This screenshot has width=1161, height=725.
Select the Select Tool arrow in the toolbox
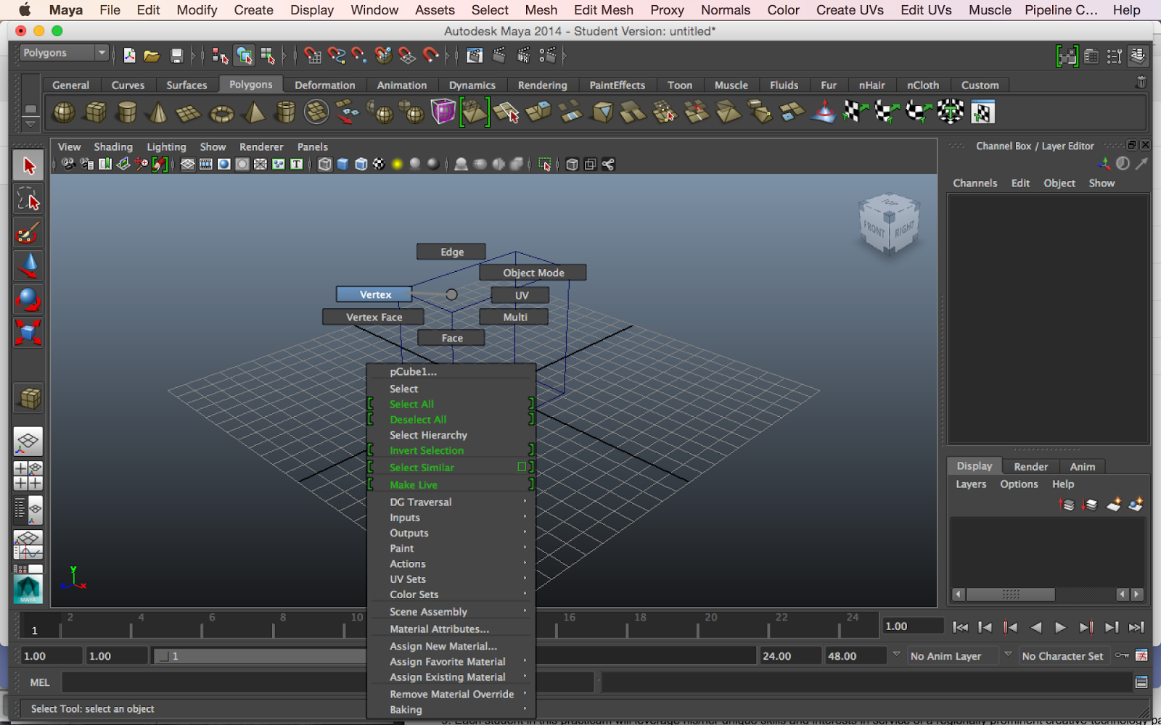28,166
